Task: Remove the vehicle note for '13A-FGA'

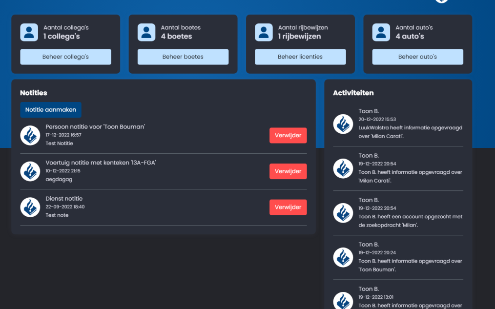Action: pyautogui.click(x=288, y=171)
